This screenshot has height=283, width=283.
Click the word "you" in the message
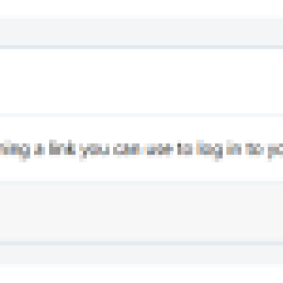[x=95, y=151]
